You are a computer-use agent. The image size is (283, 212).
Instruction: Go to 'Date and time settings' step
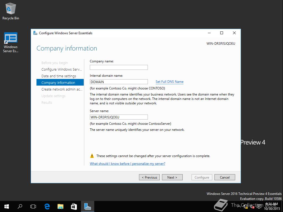(59, 76)
